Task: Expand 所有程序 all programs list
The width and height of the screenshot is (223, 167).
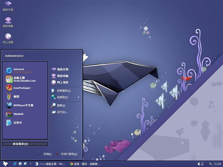Action: click(x=25, y=144)
